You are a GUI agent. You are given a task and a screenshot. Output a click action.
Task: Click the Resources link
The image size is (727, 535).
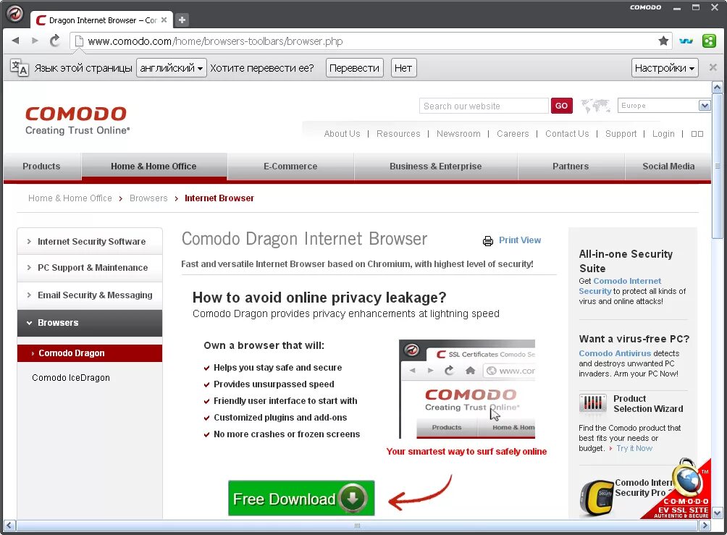click(x=398, y=133)
